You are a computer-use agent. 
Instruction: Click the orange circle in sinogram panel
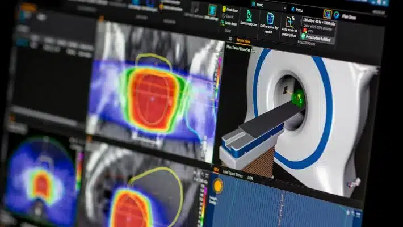[x=218, y=186]
